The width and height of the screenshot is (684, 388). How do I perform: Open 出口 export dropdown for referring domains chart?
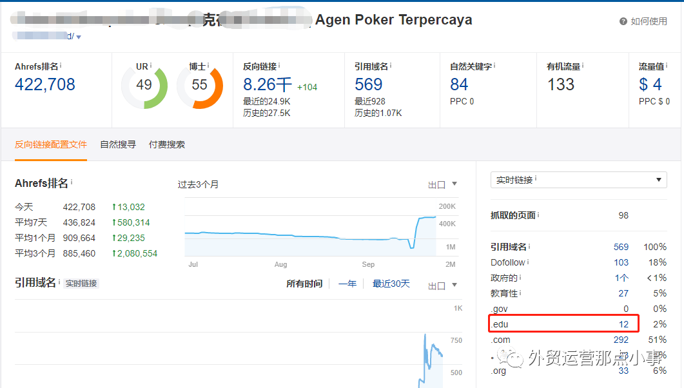point(442,286)
